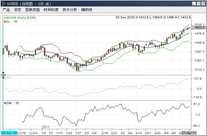The width and height of the screenshot is (207, 136).
Task: Click the 12/24 date axis label
Action: click(33, 133)
